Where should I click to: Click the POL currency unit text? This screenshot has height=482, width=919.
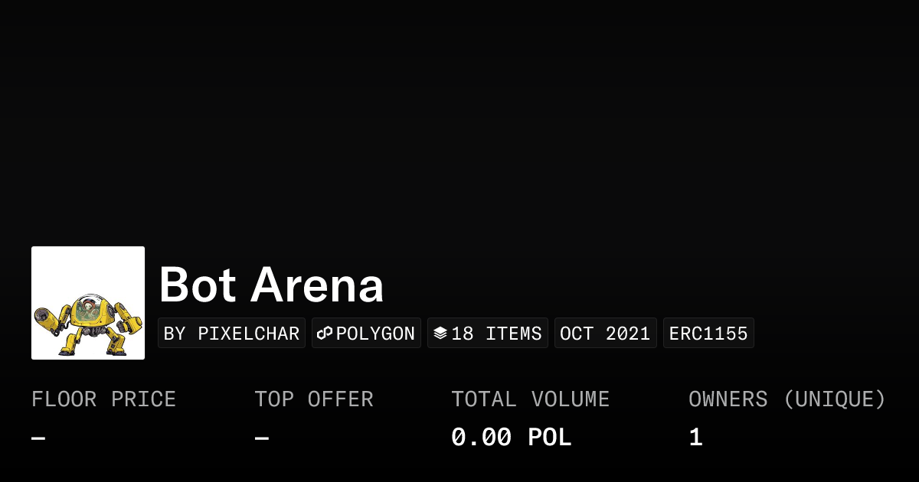549,438
